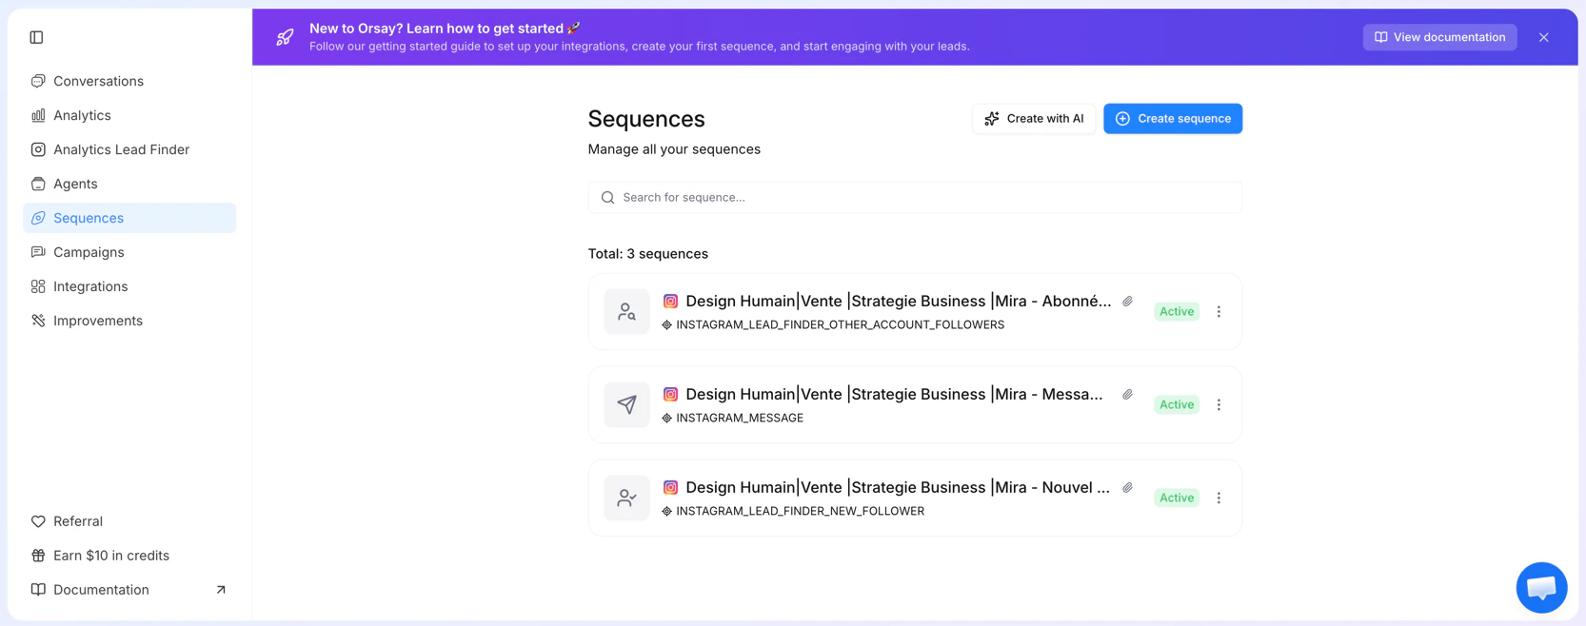Toggle Active status on Nouvel sequence
Viewport: 1586px width, 626px height.
[x=1176, y=498]
